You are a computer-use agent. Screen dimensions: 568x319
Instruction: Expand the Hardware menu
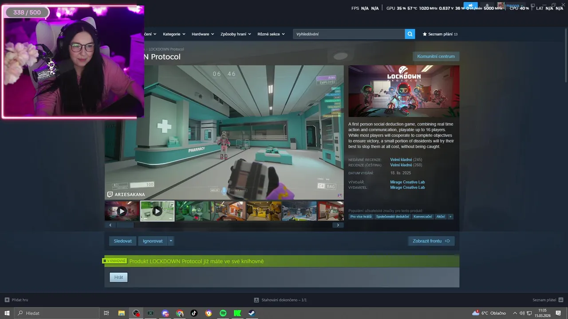pos(203,34)
